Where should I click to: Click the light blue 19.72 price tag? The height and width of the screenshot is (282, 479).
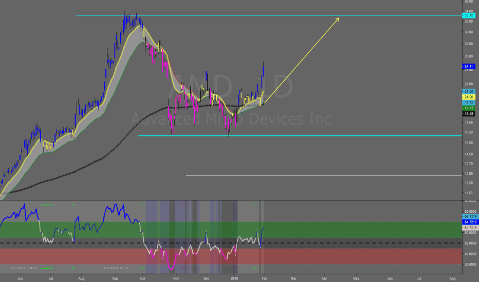pos(469,103)
